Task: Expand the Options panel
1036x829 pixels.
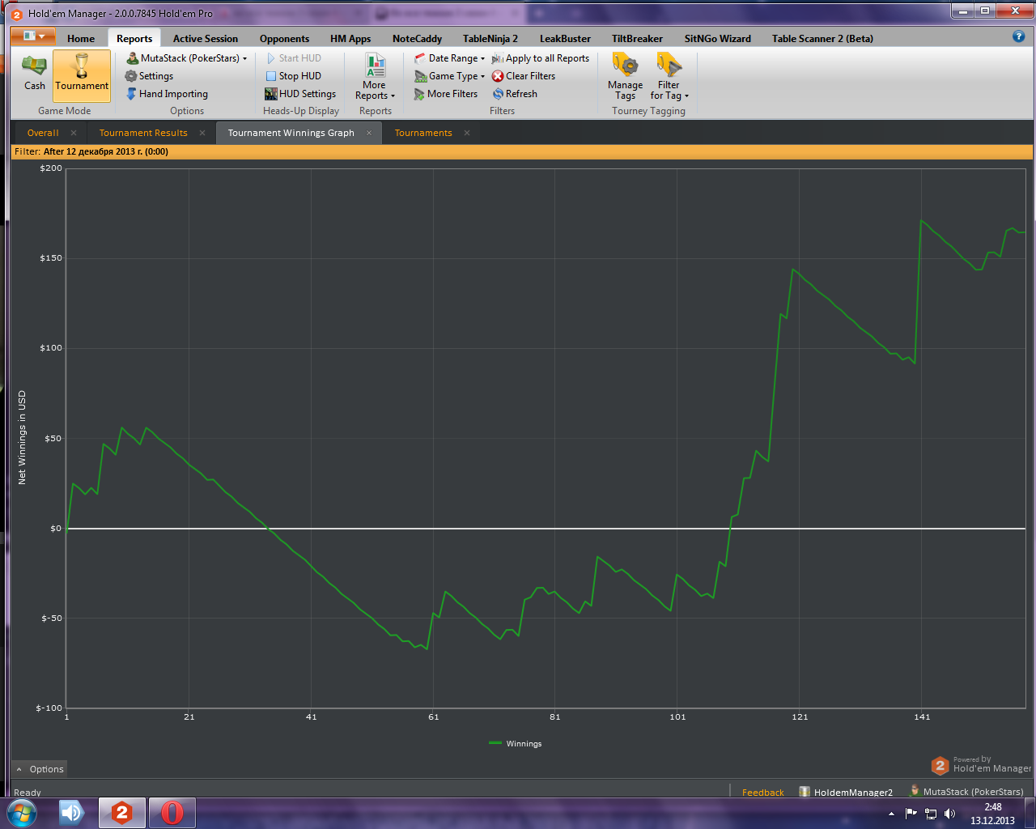Action: point(39,769)
